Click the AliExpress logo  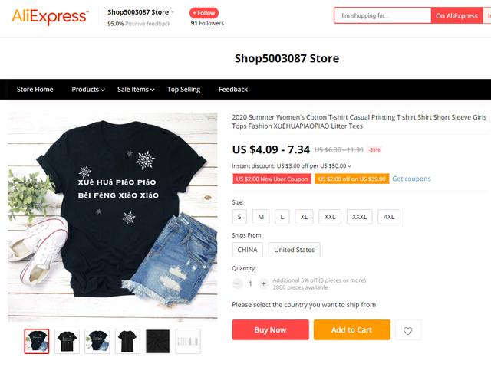50,16
